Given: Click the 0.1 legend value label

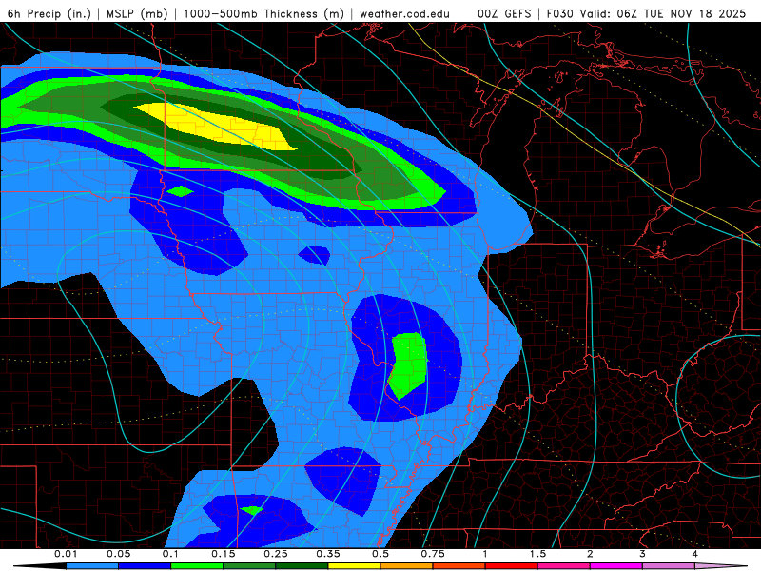Looking at the screenshot, I should coord(171,554).
